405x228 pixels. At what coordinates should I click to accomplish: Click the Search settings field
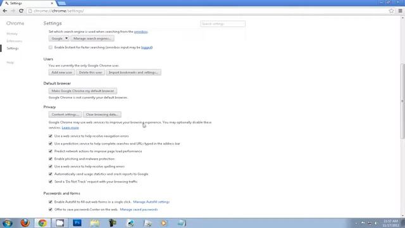click(x=223, y=24)
